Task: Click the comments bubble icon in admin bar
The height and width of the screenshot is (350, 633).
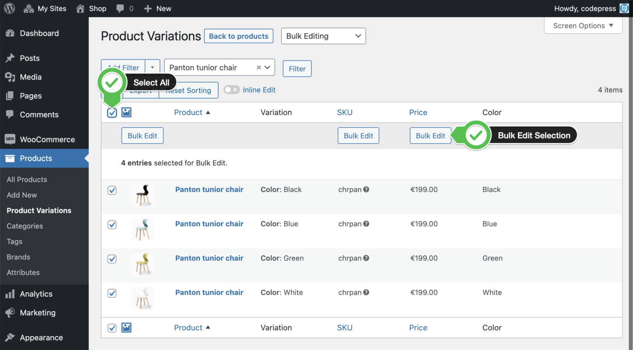Action: [120, 8]
